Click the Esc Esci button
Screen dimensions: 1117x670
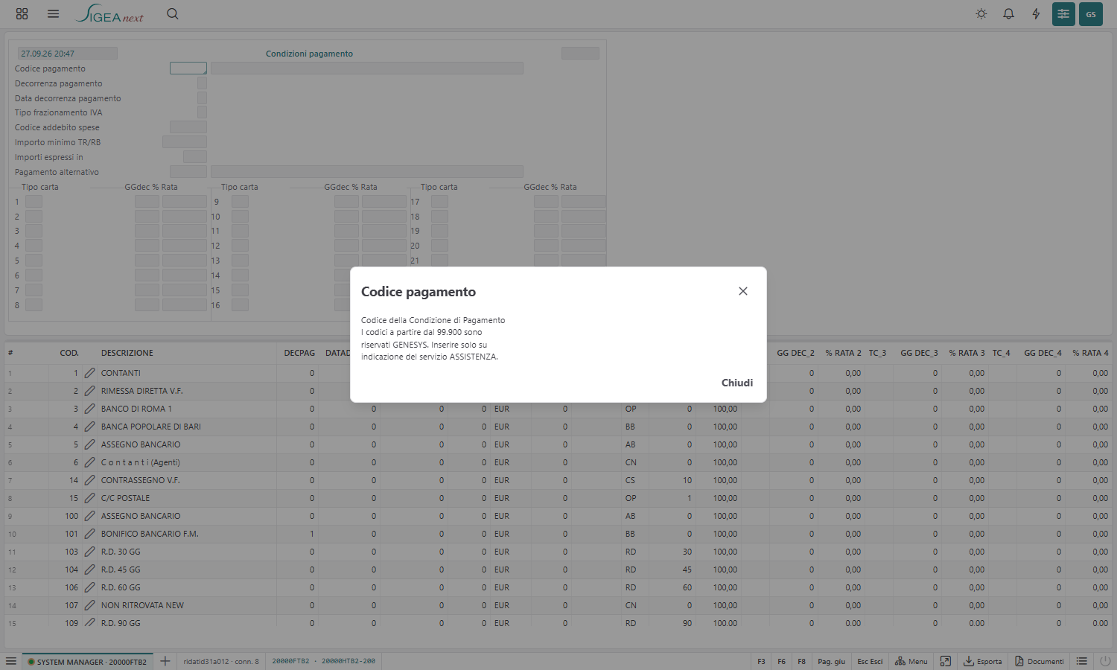click(x=870, y=661)
